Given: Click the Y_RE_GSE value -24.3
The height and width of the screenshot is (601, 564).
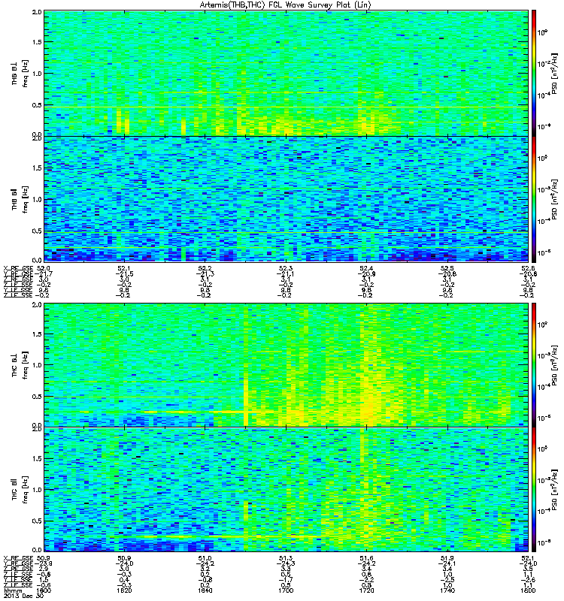Looking at the screenshot, I should (286, 563).
